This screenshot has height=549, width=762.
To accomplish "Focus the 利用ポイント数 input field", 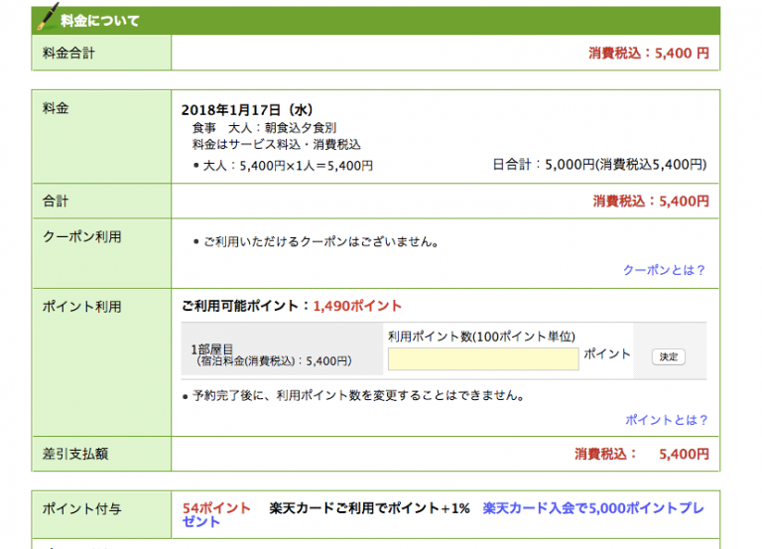I will click(482, 358).
